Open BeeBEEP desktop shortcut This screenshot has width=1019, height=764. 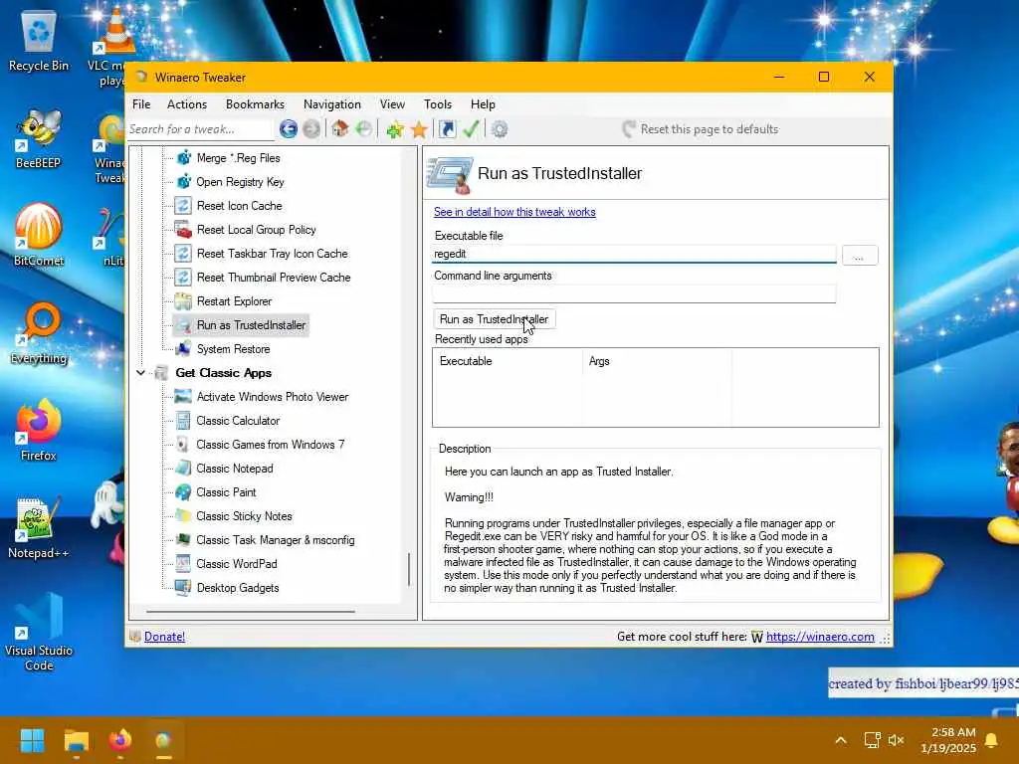tap(39, 139)
